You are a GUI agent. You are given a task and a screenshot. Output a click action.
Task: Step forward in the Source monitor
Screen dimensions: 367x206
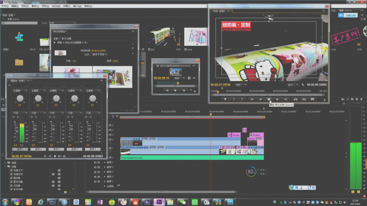184,90
